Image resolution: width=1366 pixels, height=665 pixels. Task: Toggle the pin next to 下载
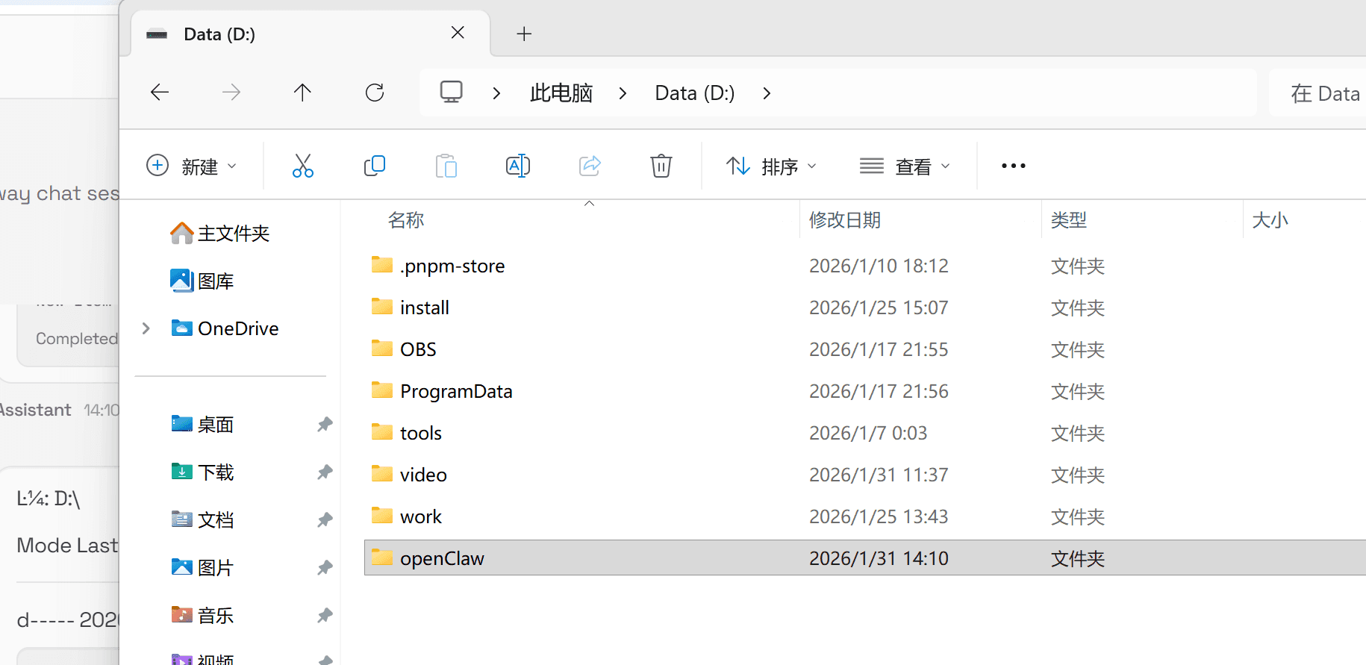325,472
